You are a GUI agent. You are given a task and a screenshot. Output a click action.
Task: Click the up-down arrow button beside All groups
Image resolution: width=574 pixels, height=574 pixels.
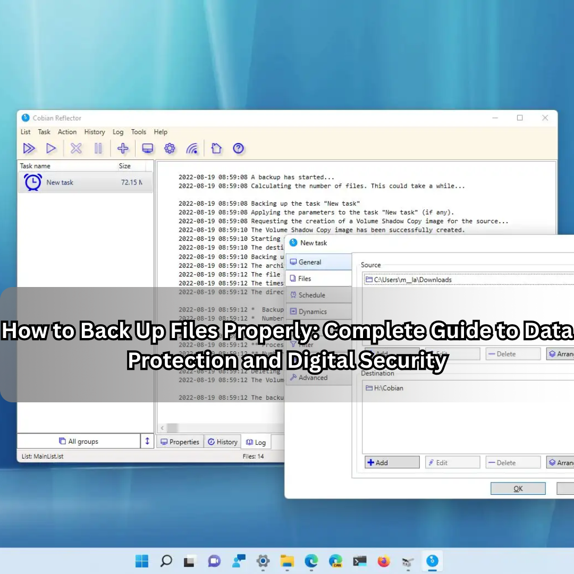(147, 441)
